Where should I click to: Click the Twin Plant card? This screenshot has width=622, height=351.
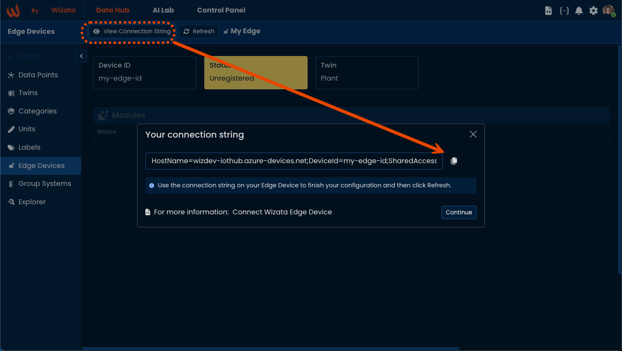367,73
